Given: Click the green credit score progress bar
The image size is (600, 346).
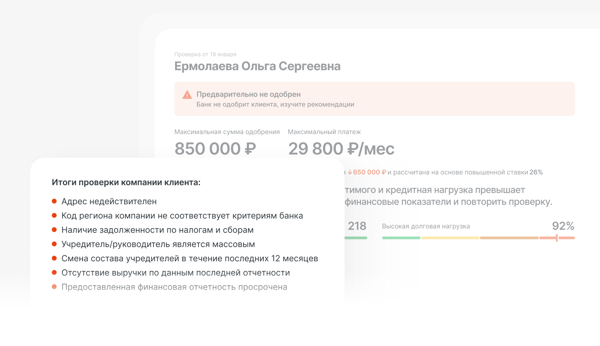Looking at the screenshot, I should tap(356, 238).
